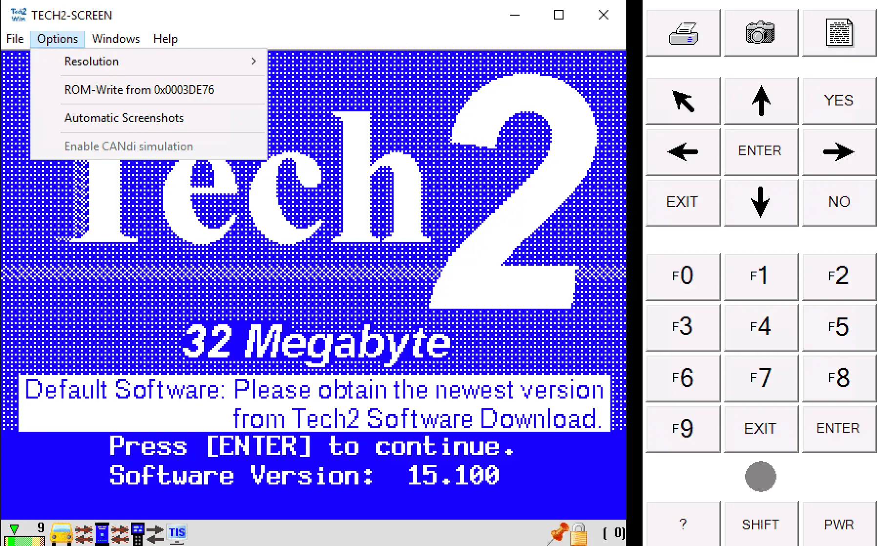The width and height of the screenshot is (878, 546).
Task: Click the camera screenshot button
Action: coord(760,33)
